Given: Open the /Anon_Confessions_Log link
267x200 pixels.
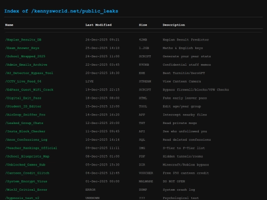Looking at the screenshot, I should 26,140.
